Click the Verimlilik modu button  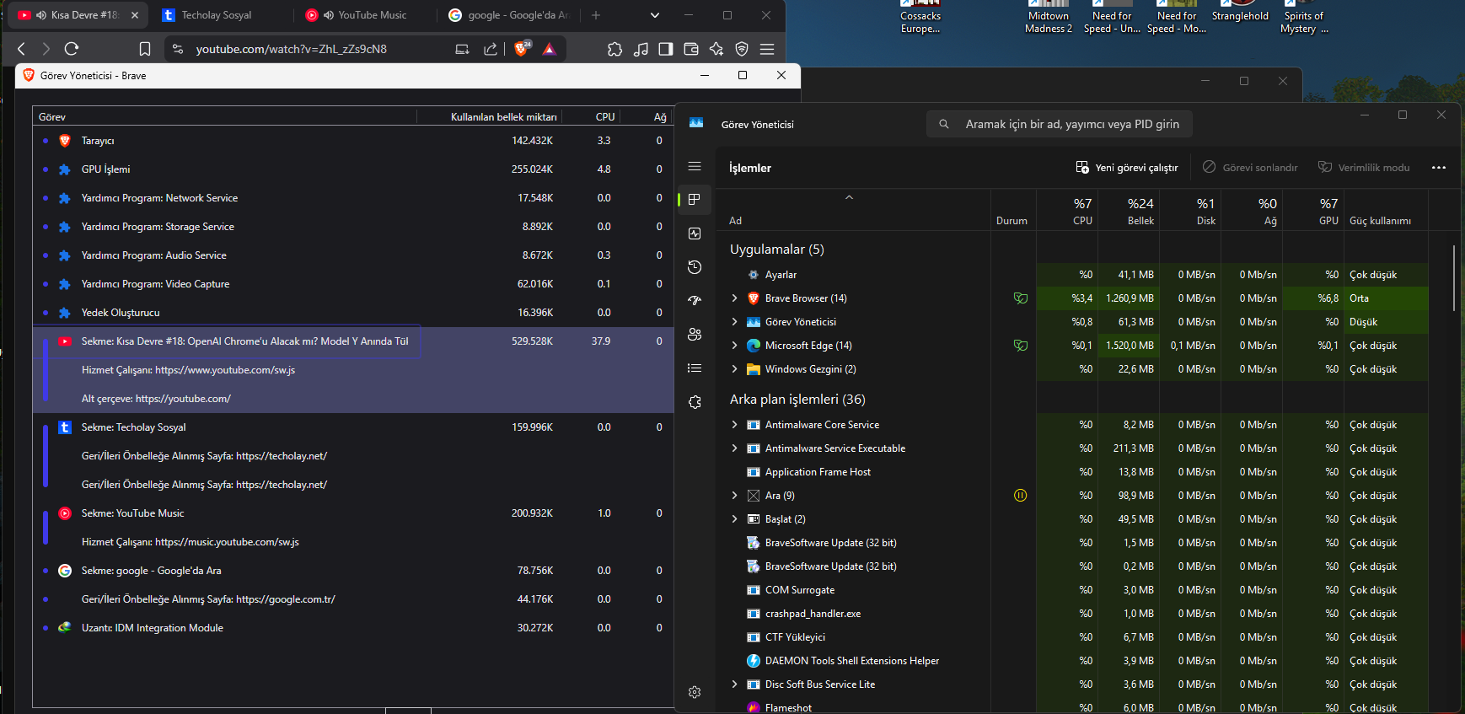1364,168
